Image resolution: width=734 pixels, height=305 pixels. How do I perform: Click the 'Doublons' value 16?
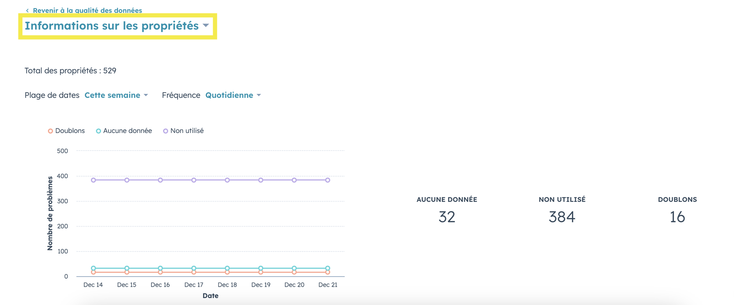pos(677,217)
